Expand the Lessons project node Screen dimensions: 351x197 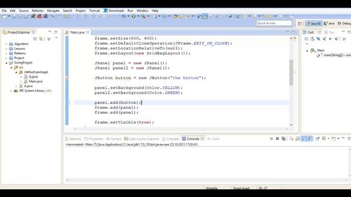click(x=6, y=49)
